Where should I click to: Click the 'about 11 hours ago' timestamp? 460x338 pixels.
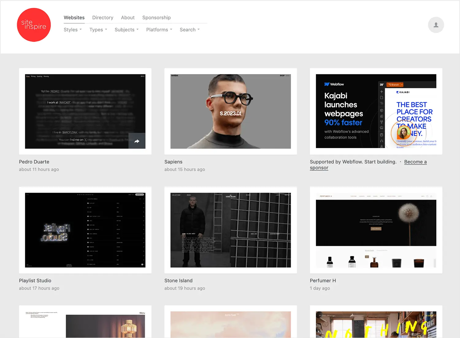click(x=39, y=170)
